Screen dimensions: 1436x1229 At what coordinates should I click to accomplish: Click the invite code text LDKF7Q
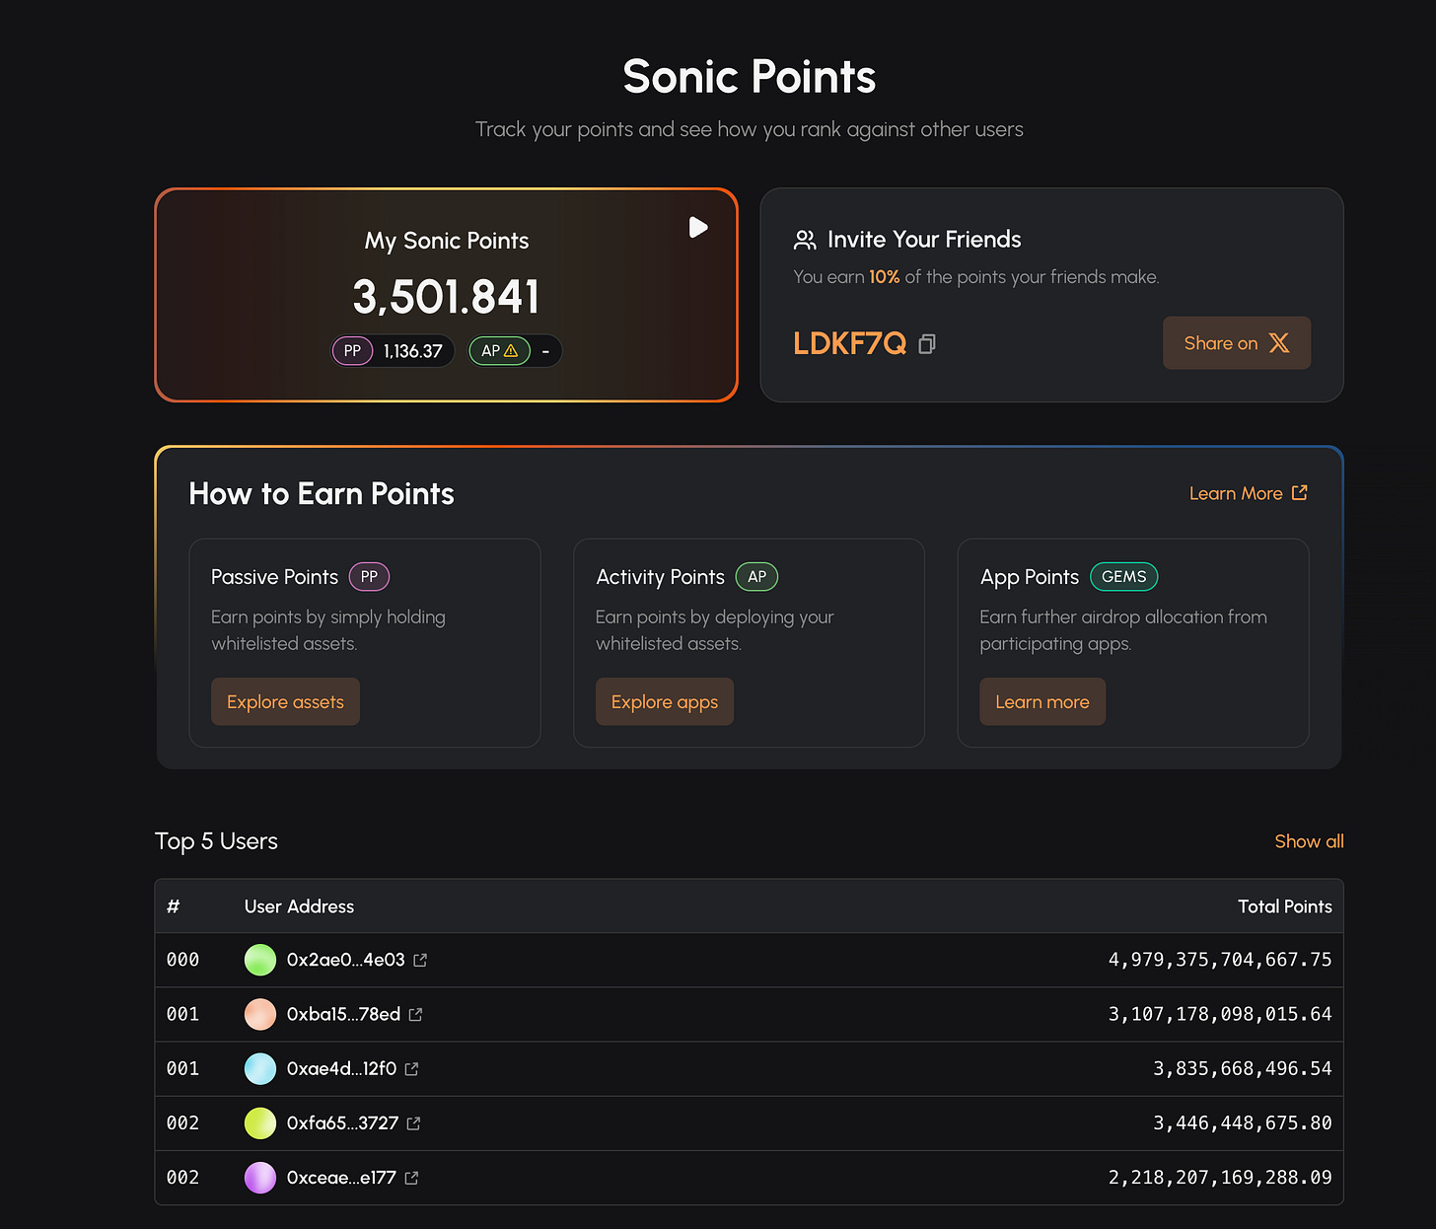(849, 343)
